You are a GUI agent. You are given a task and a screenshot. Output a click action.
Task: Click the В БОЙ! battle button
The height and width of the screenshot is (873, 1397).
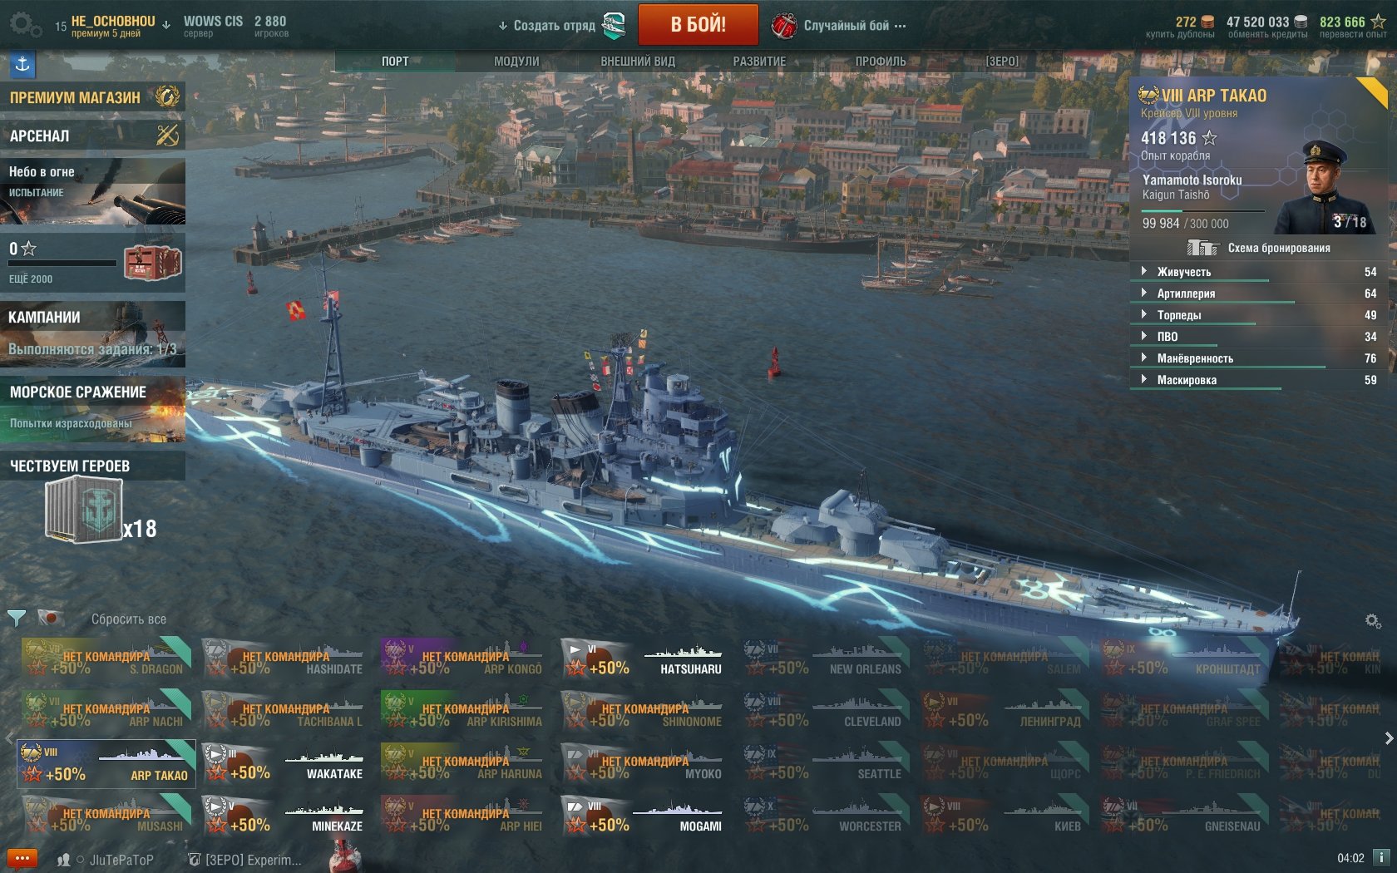(698, 25)
